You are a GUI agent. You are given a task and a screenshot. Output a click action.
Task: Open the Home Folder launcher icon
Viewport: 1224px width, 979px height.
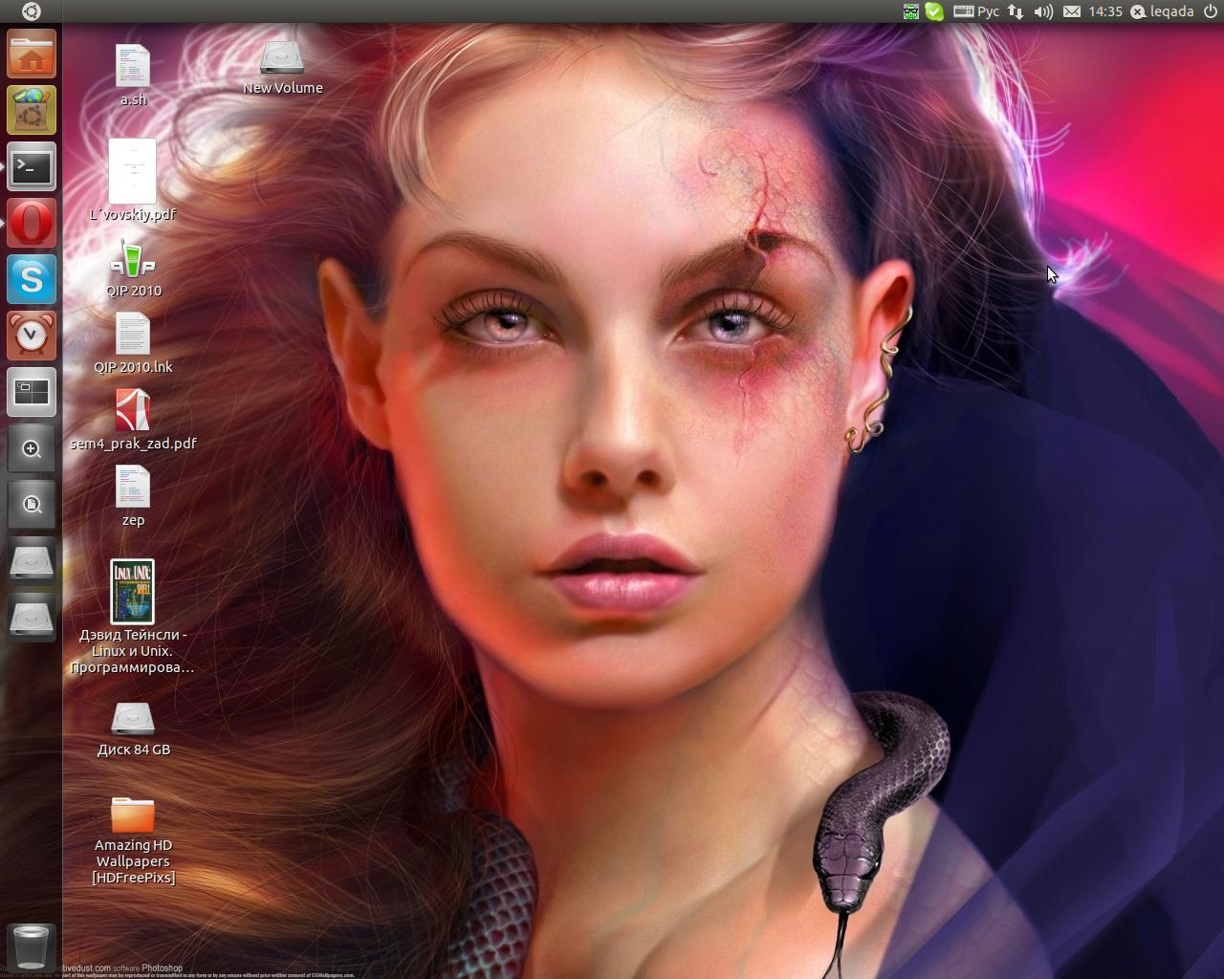[x=32, y=54]
